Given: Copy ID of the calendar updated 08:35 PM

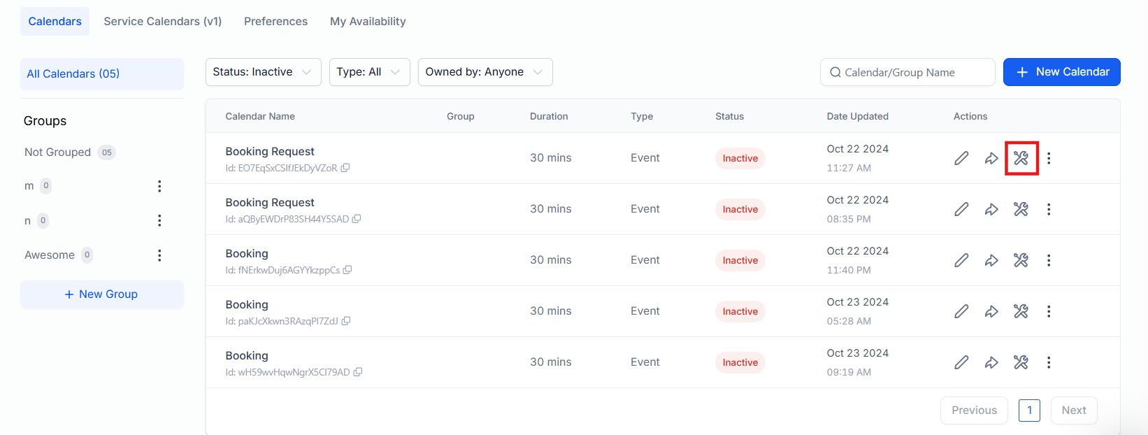Looking at the screenshot, I should 357,219.
